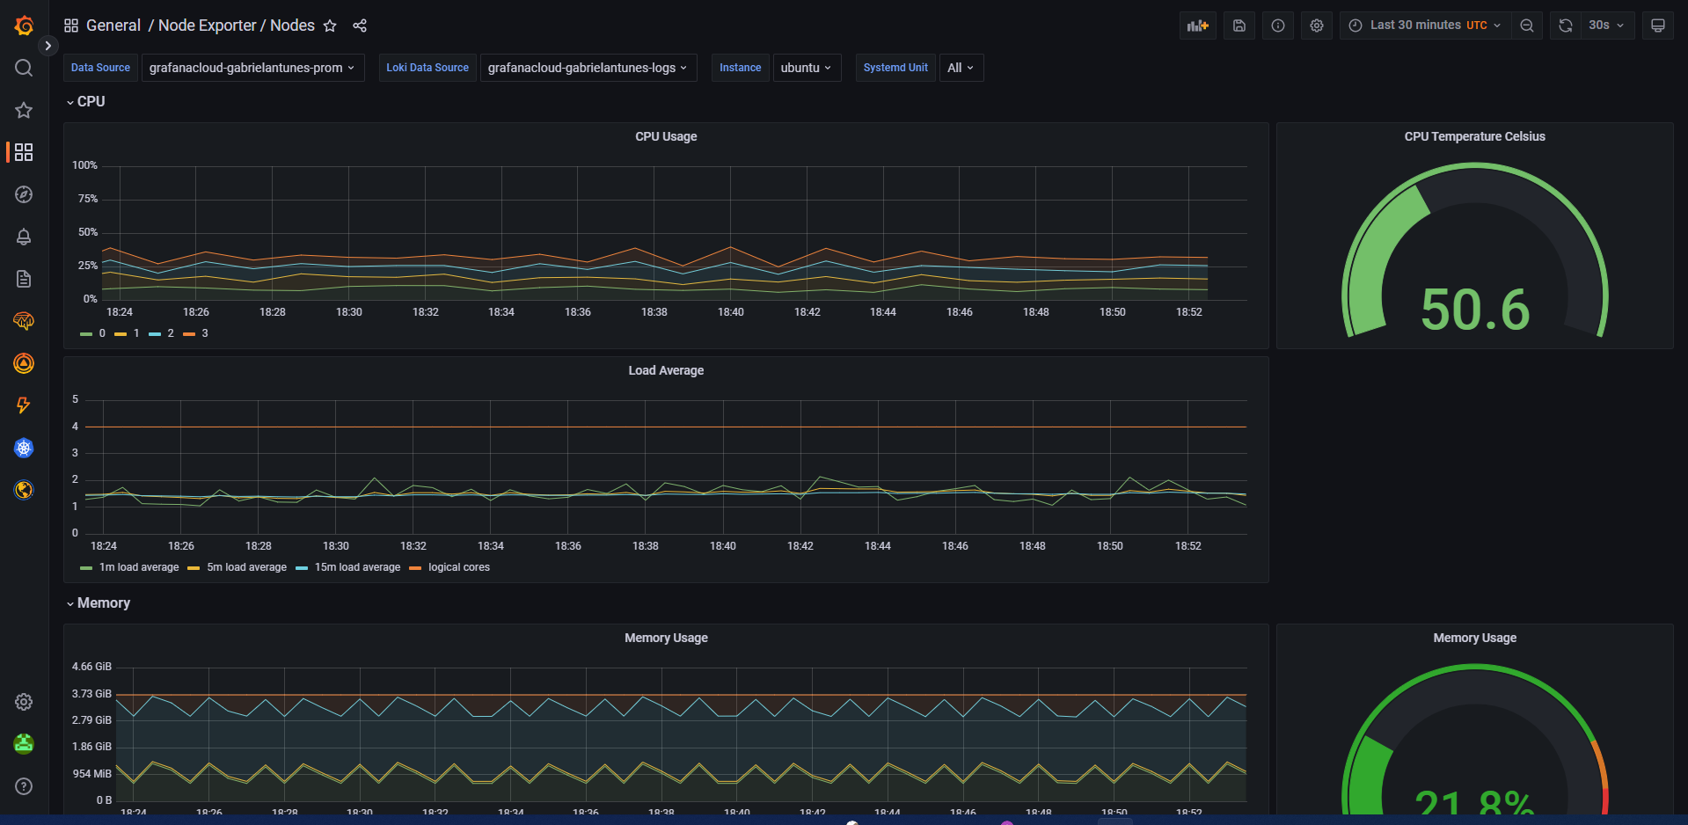The width and height of the screenshot is (1688, 825).
Task: Open the Explore compass icon
Action: click(24, 194)
